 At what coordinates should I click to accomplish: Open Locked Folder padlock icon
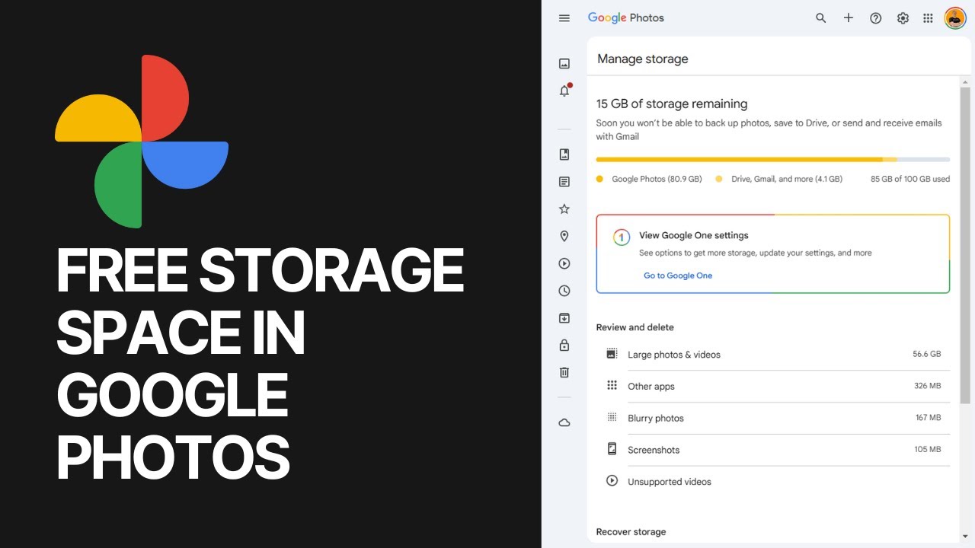(564, 346)
